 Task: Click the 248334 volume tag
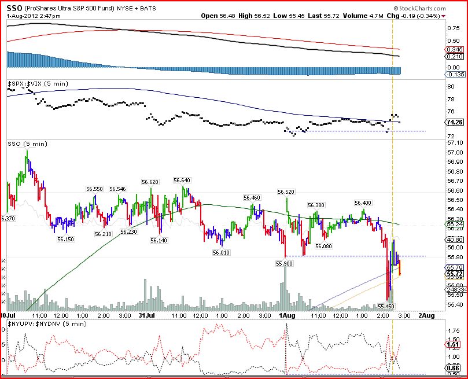click(x=456, y=289)
